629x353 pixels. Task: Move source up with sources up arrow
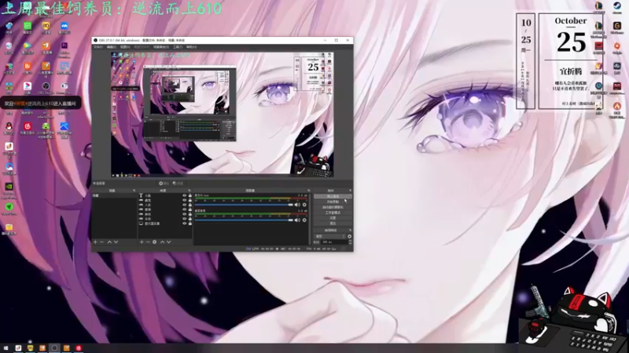[x=162, y=242]
